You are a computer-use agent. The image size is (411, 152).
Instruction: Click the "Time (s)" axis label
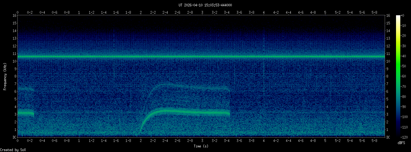201,146
